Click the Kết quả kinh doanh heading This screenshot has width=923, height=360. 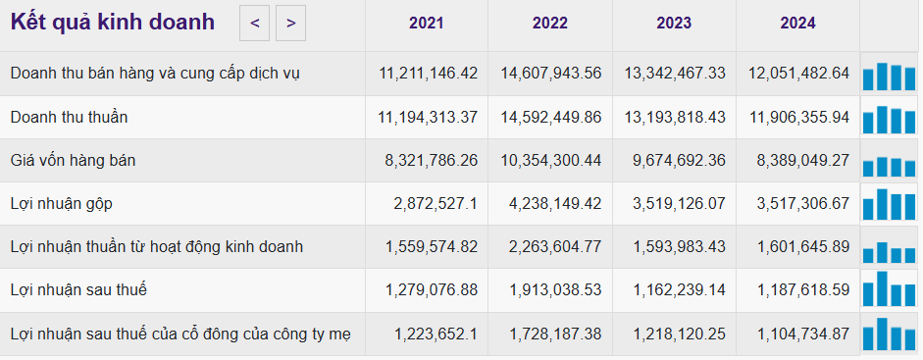pos(113,23)
